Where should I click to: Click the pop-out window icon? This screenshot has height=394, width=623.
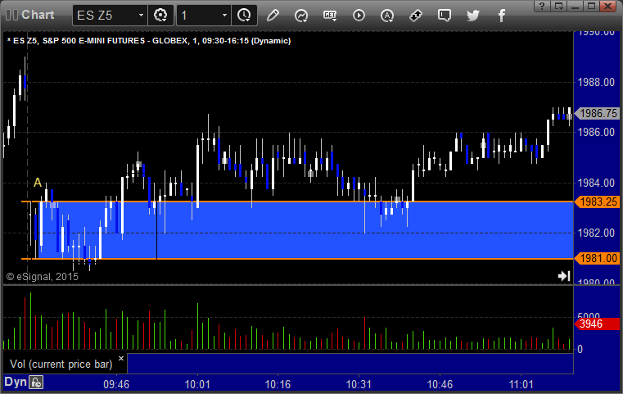[559, 6]
